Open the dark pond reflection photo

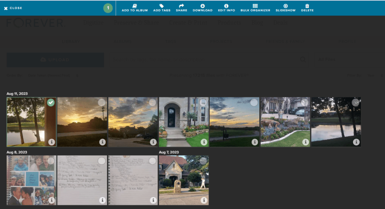coord(336,122)
